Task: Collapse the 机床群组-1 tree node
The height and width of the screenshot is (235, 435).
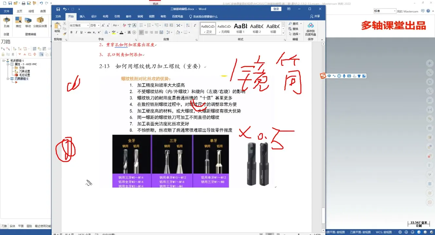Action: 4,60
